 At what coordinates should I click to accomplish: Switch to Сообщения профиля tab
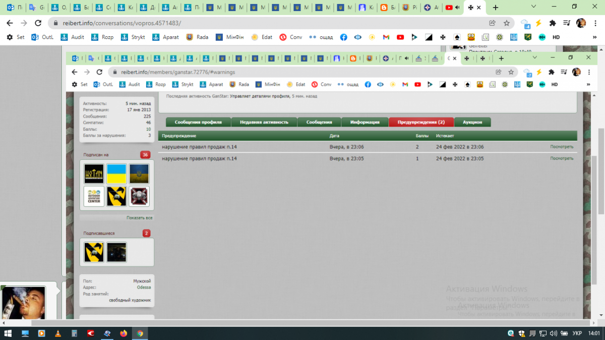click(x=198, y=122)
